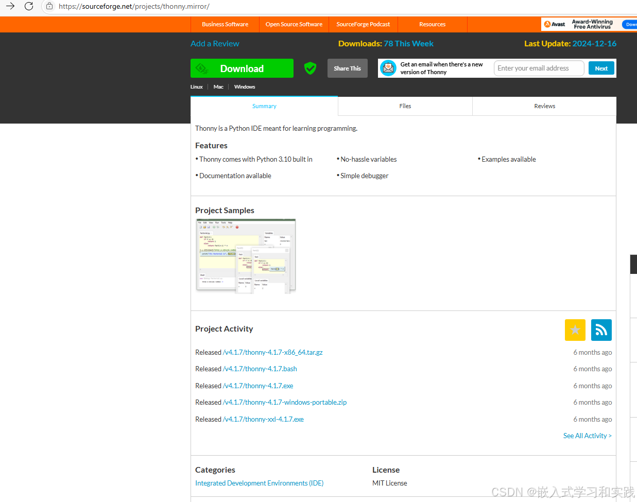This screenshot has height=502, width=637.
Task: Open the Thonny project sample screenshot
Action: pos(246,256)
